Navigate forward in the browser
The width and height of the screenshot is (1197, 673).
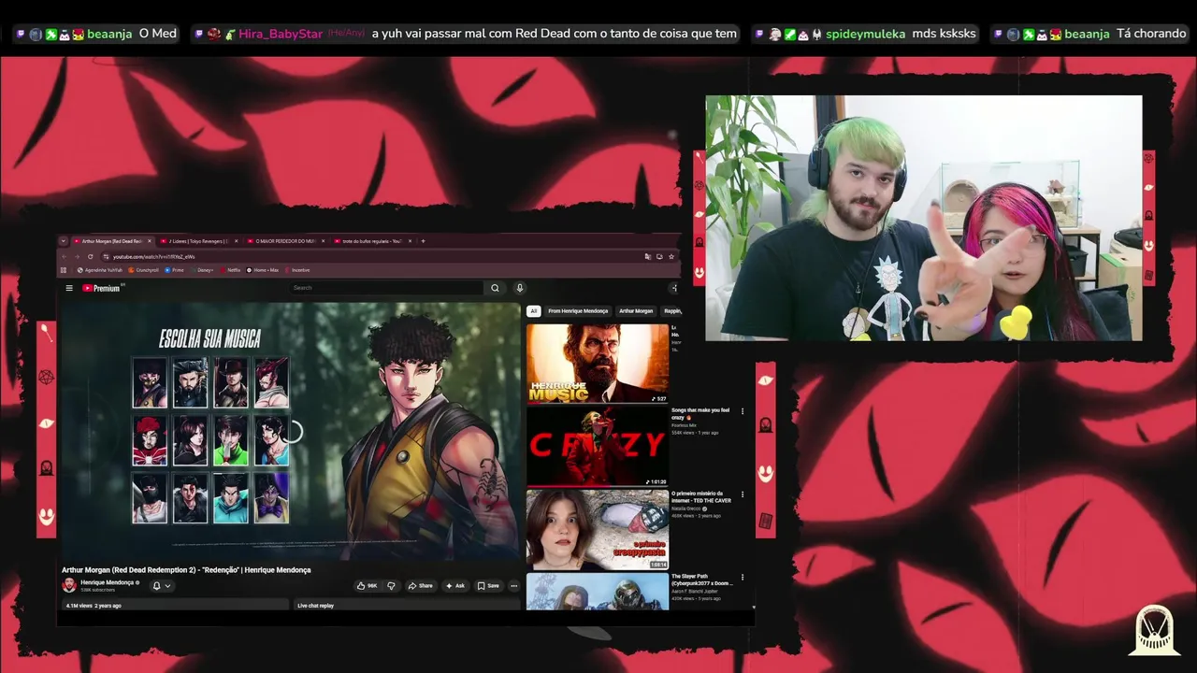[x=78, y=256]
